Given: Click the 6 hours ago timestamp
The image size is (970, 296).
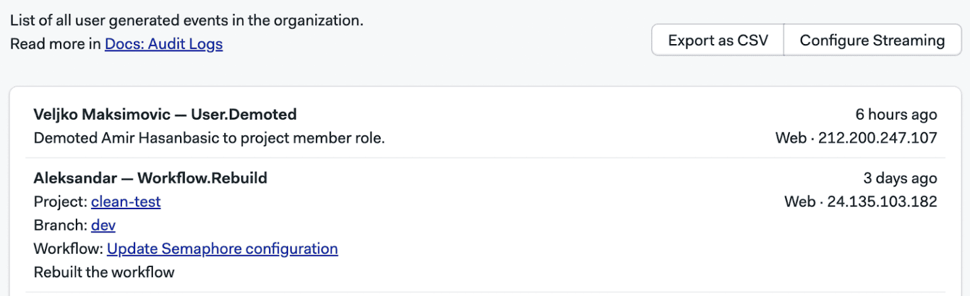Looking at the screenshot, I should pos(896,115).
